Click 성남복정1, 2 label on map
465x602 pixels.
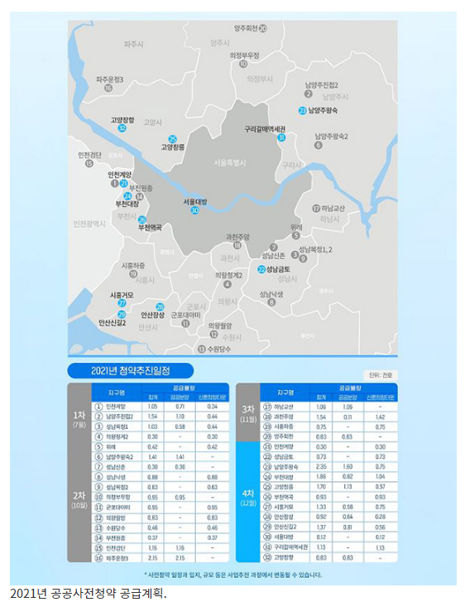point(315,249)
